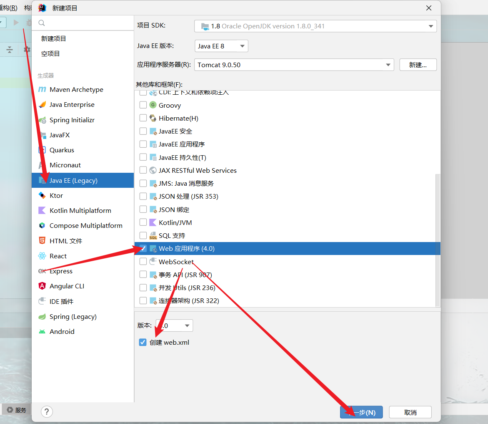Click the 下一步(N) next button
Viewport: 488px width, 424px height.
point(361,412)
